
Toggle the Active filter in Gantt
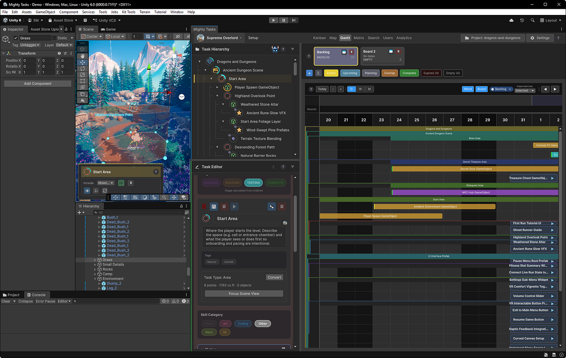[331, 73]
